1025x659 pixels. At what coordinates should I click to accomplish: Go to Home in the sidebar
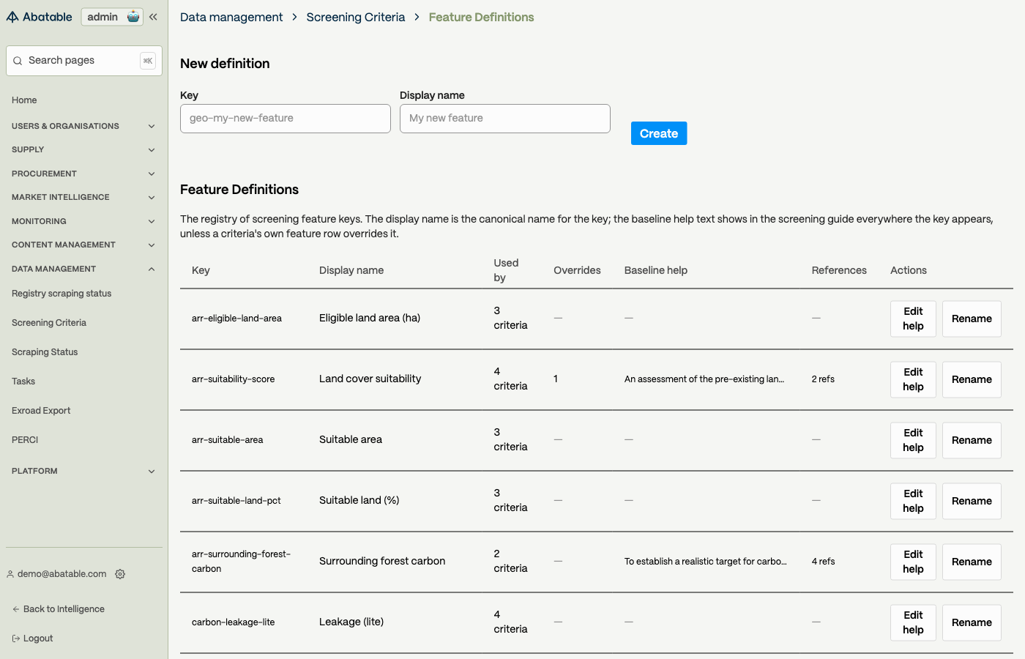24,100
